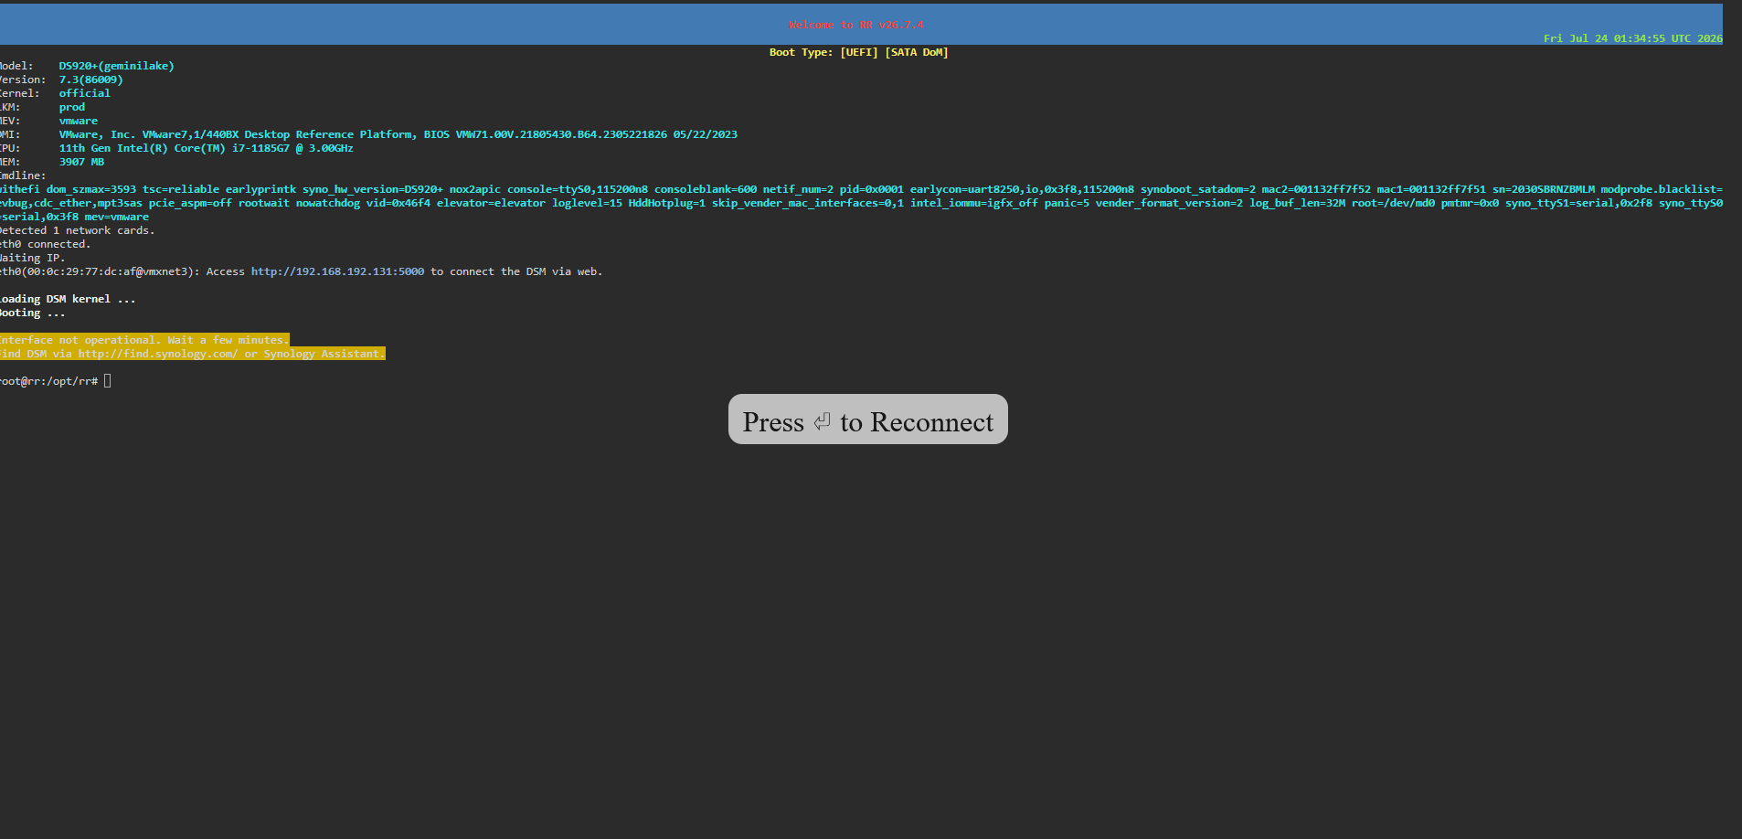Click the Press to Reconnect overlay button
The image size is (1742, 839).
tap(867, 419)
